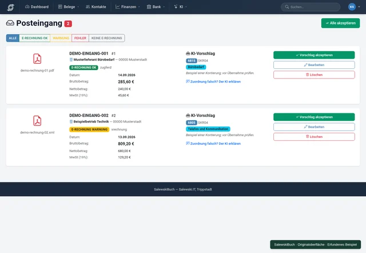Open Zuordnung falsch link for DEMO-EINGANG-001
366x253 pixels.
click(215, 81)
